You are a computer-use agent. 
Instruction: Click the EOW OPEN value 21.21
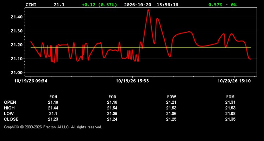pyautogui.click(x=171, y=102)
